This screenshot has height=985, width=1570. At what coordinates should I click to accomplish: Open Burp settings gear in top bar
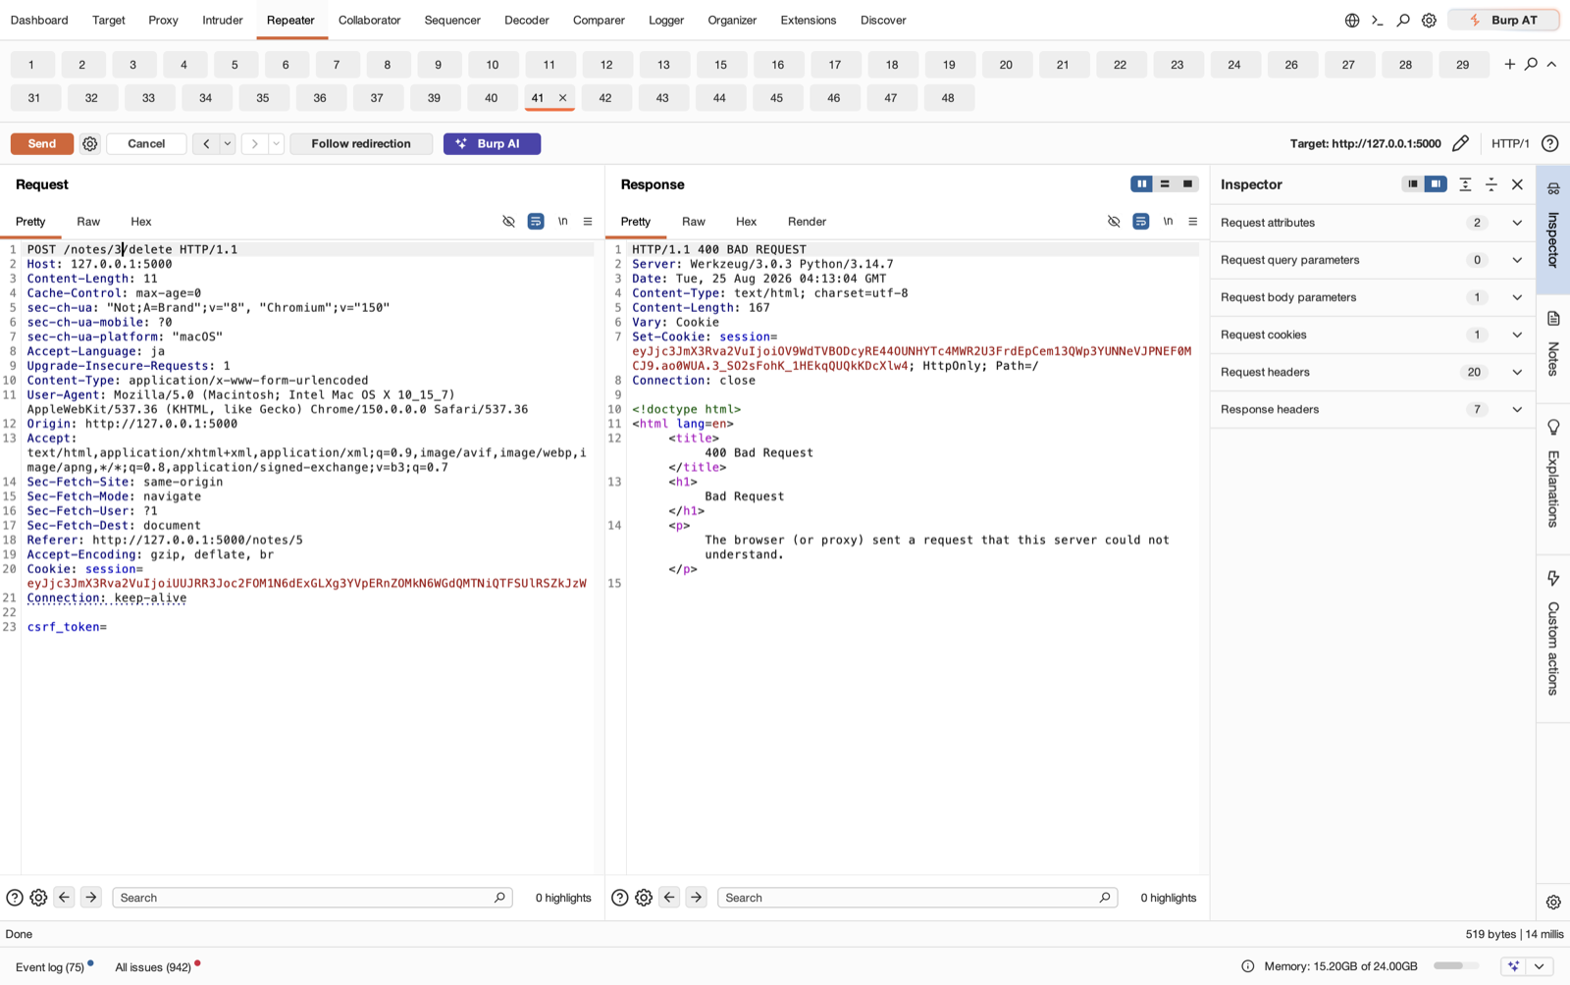[x=1429, y=21]
